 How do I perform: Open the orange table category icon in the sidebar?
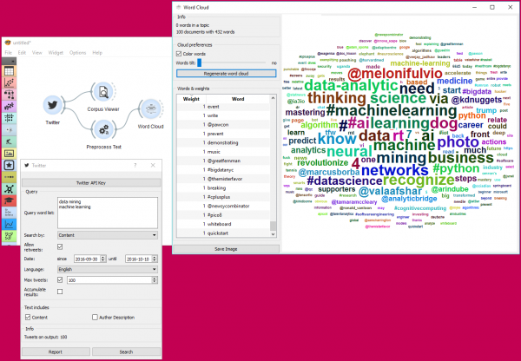[9, 71]
